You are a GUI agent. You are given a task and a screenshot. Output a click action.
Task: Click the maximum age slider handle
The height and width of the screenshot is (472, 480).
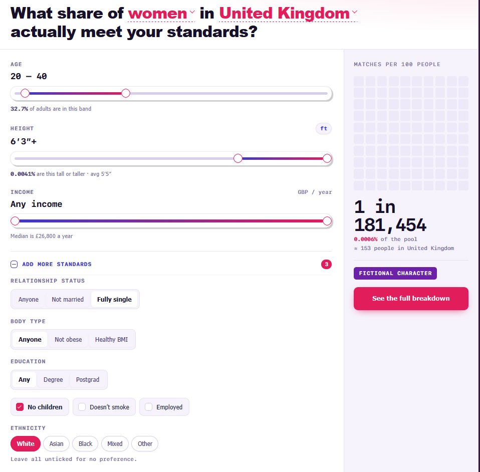[125, 93]
